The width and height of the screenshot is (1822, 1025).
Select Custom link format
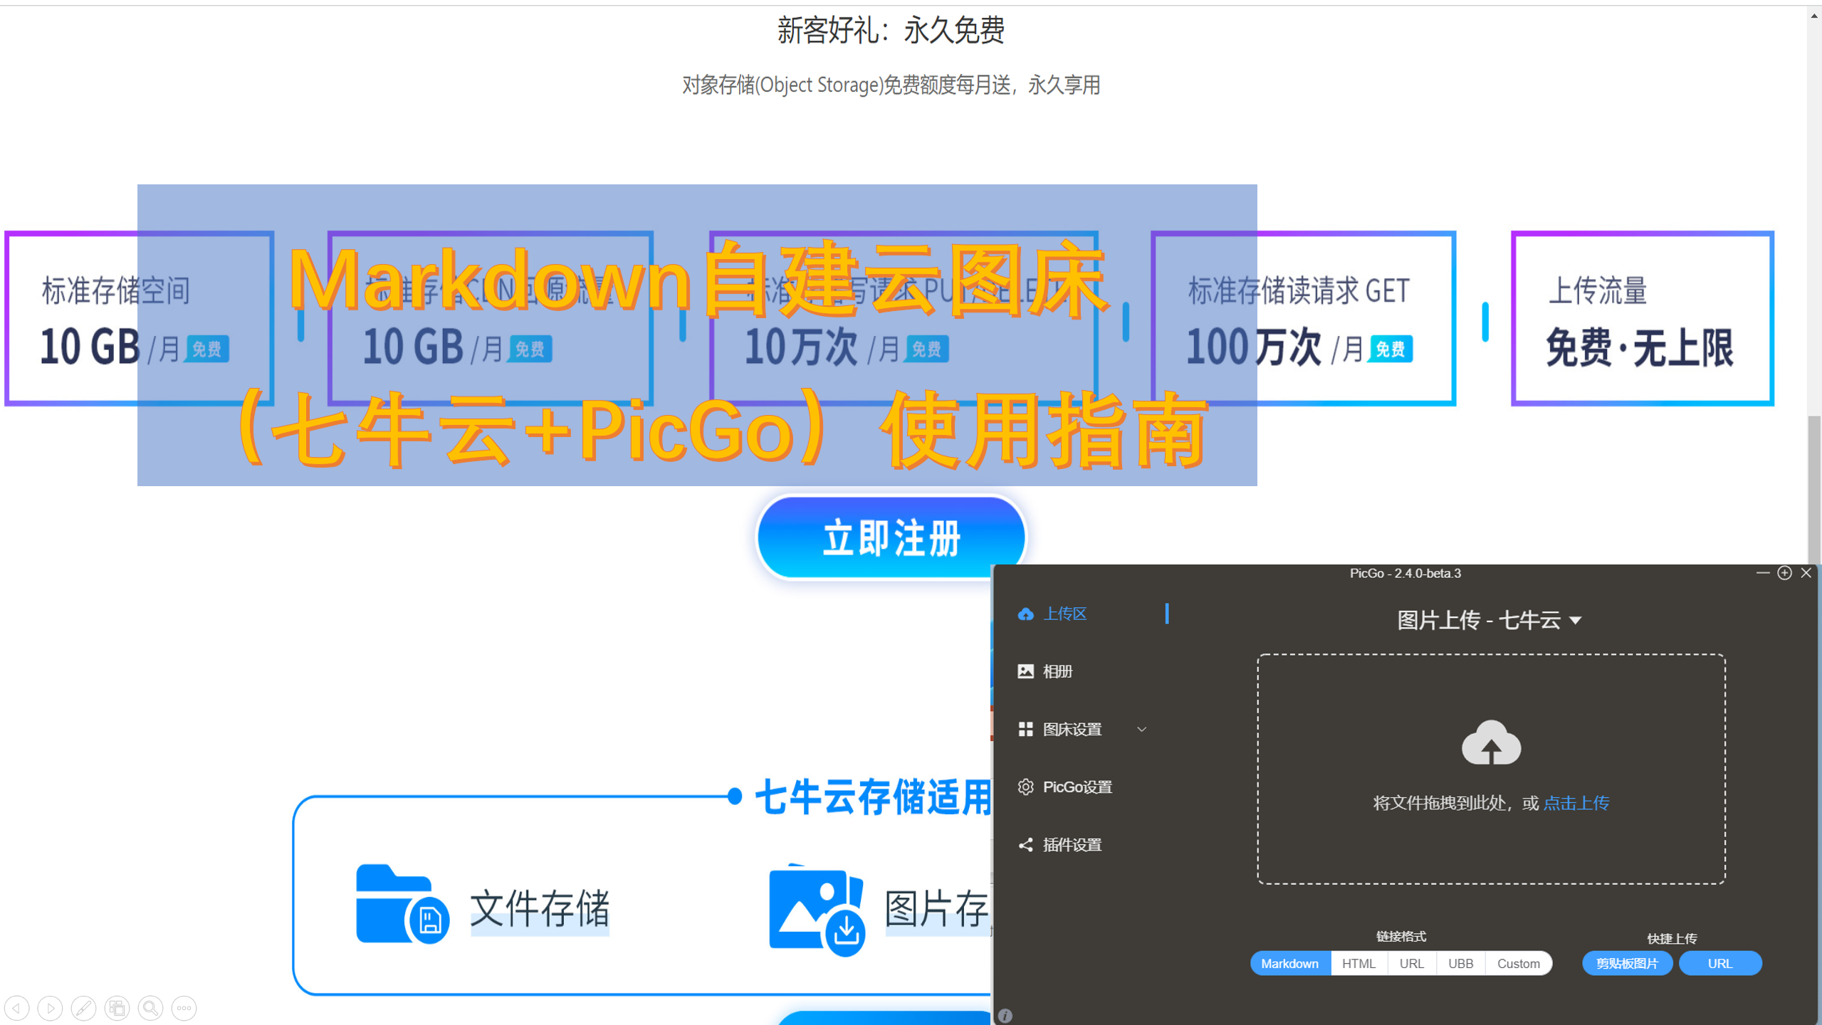1518,964
